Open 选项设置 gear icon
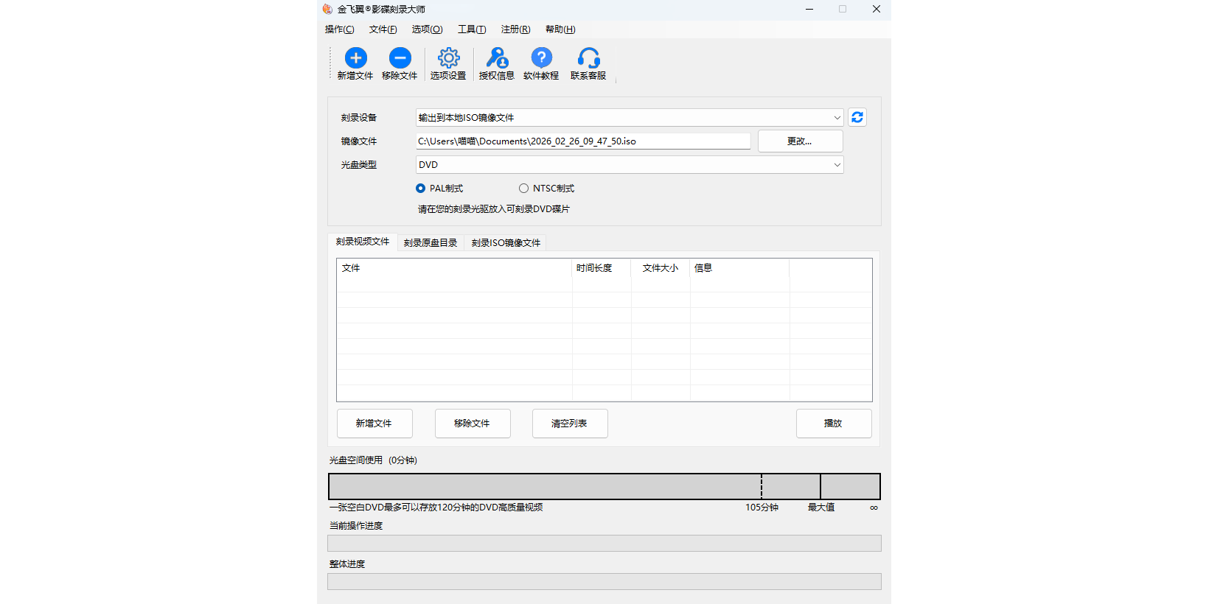The image size is (1209, 604). point(448,58)
